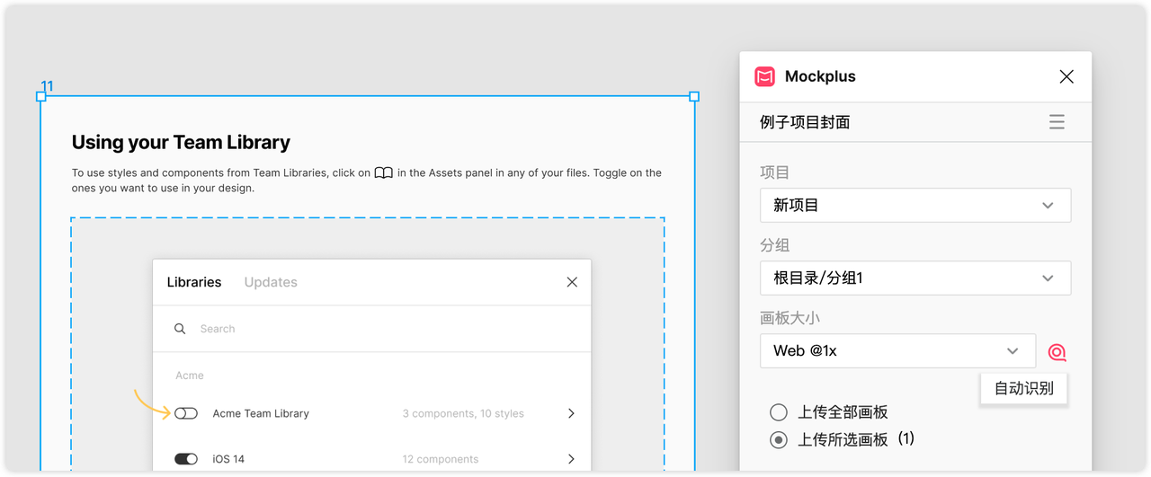Click the Mockplus logo icon
The width and height of the screenshot is (1151, 477).
[x=764, y=76]
